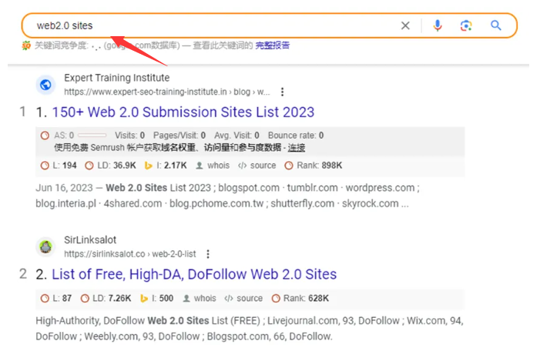The width and height of the screenshot is (540, 358).
Task: Click the Visits: 0 metric
Action: pyautogui.click(x=130, y=136)
